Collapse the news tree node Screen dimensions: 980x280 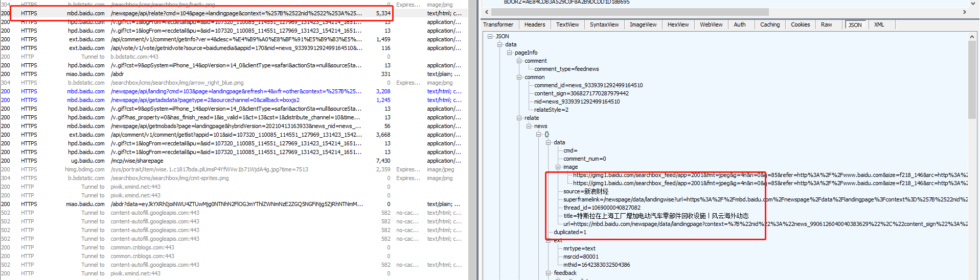point(529,126)
